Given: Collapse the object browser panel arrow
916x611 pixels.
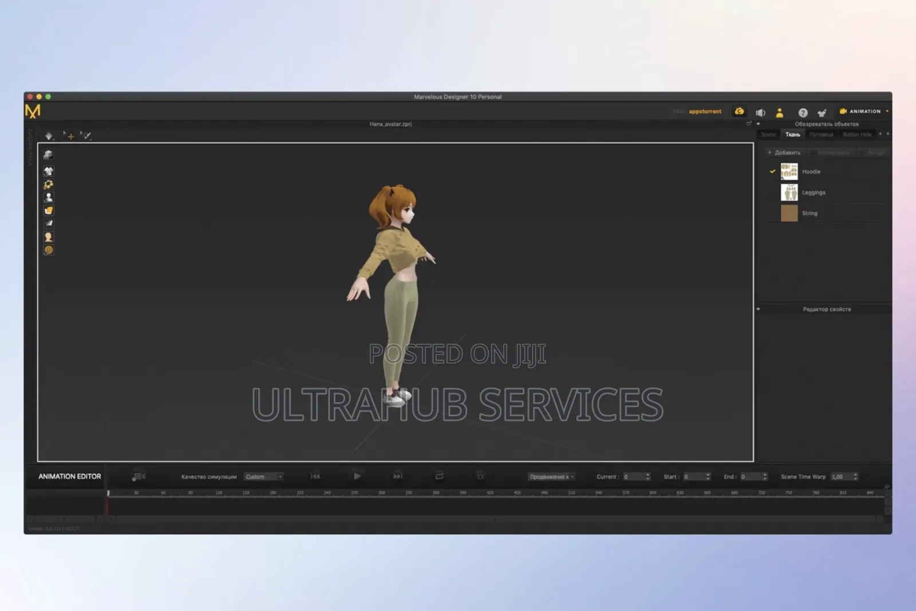Looking at the screenshot, I should click(759, 124).
